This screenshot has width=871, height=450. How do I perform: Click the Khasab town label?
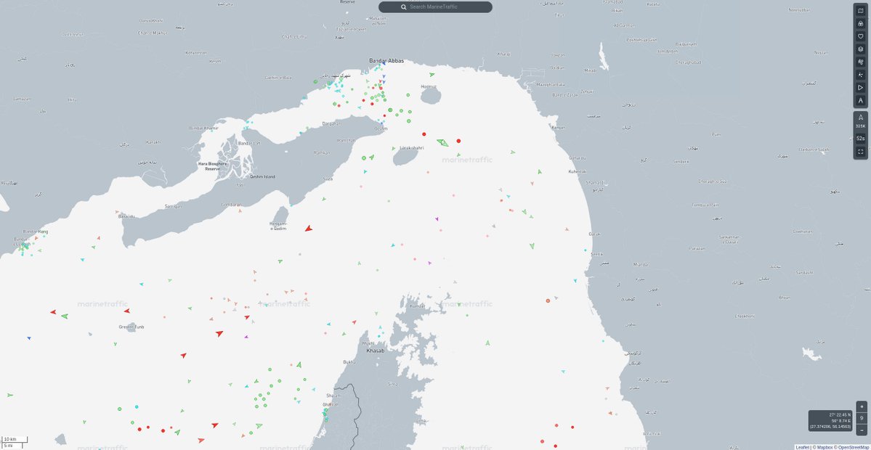[x=375, y=351]
